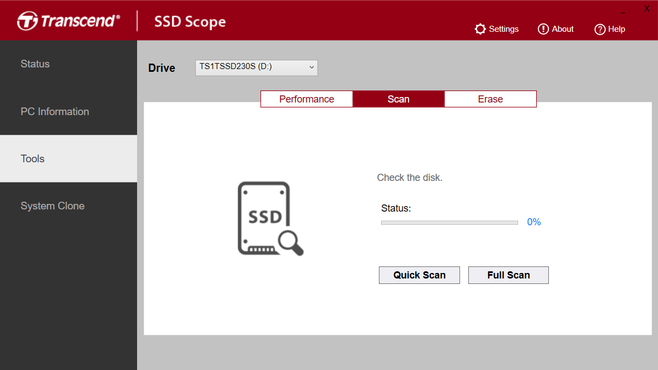Start a Full Scan
Screen dimensions: 658x370
tap(508, 275)
